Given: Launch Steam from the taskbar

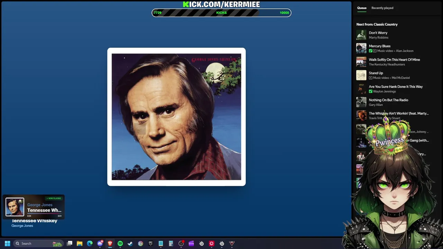Looking at the screenshot, I should click(130, 243).
